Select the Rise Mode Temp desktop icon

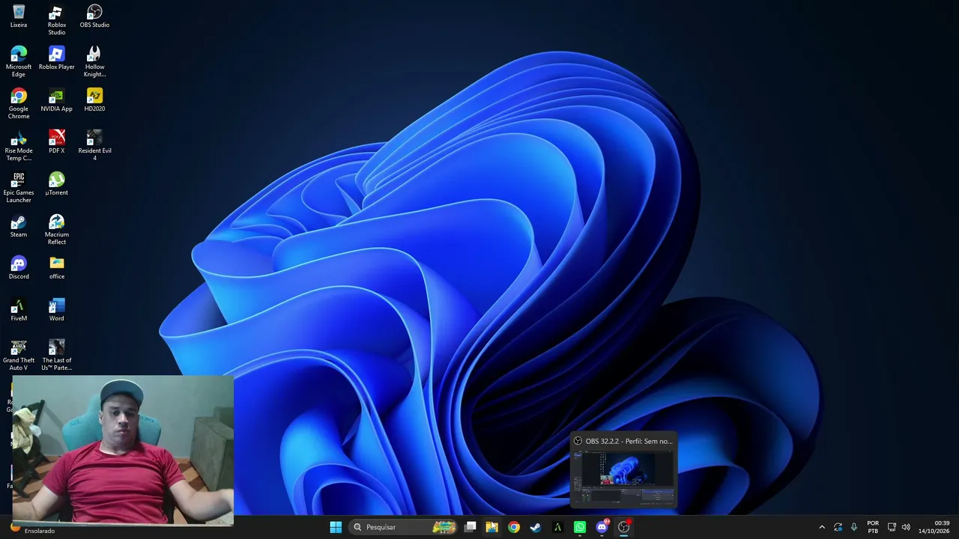pos(19,146)
